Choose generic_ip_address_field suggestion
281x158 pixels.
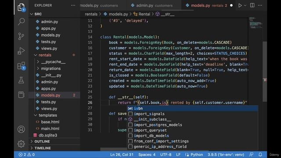tap(192, 147)
